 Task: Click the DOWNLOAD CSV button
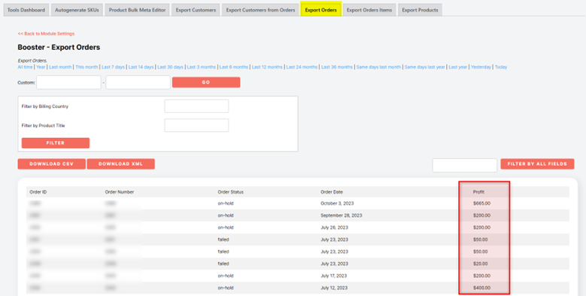point(52,164)
